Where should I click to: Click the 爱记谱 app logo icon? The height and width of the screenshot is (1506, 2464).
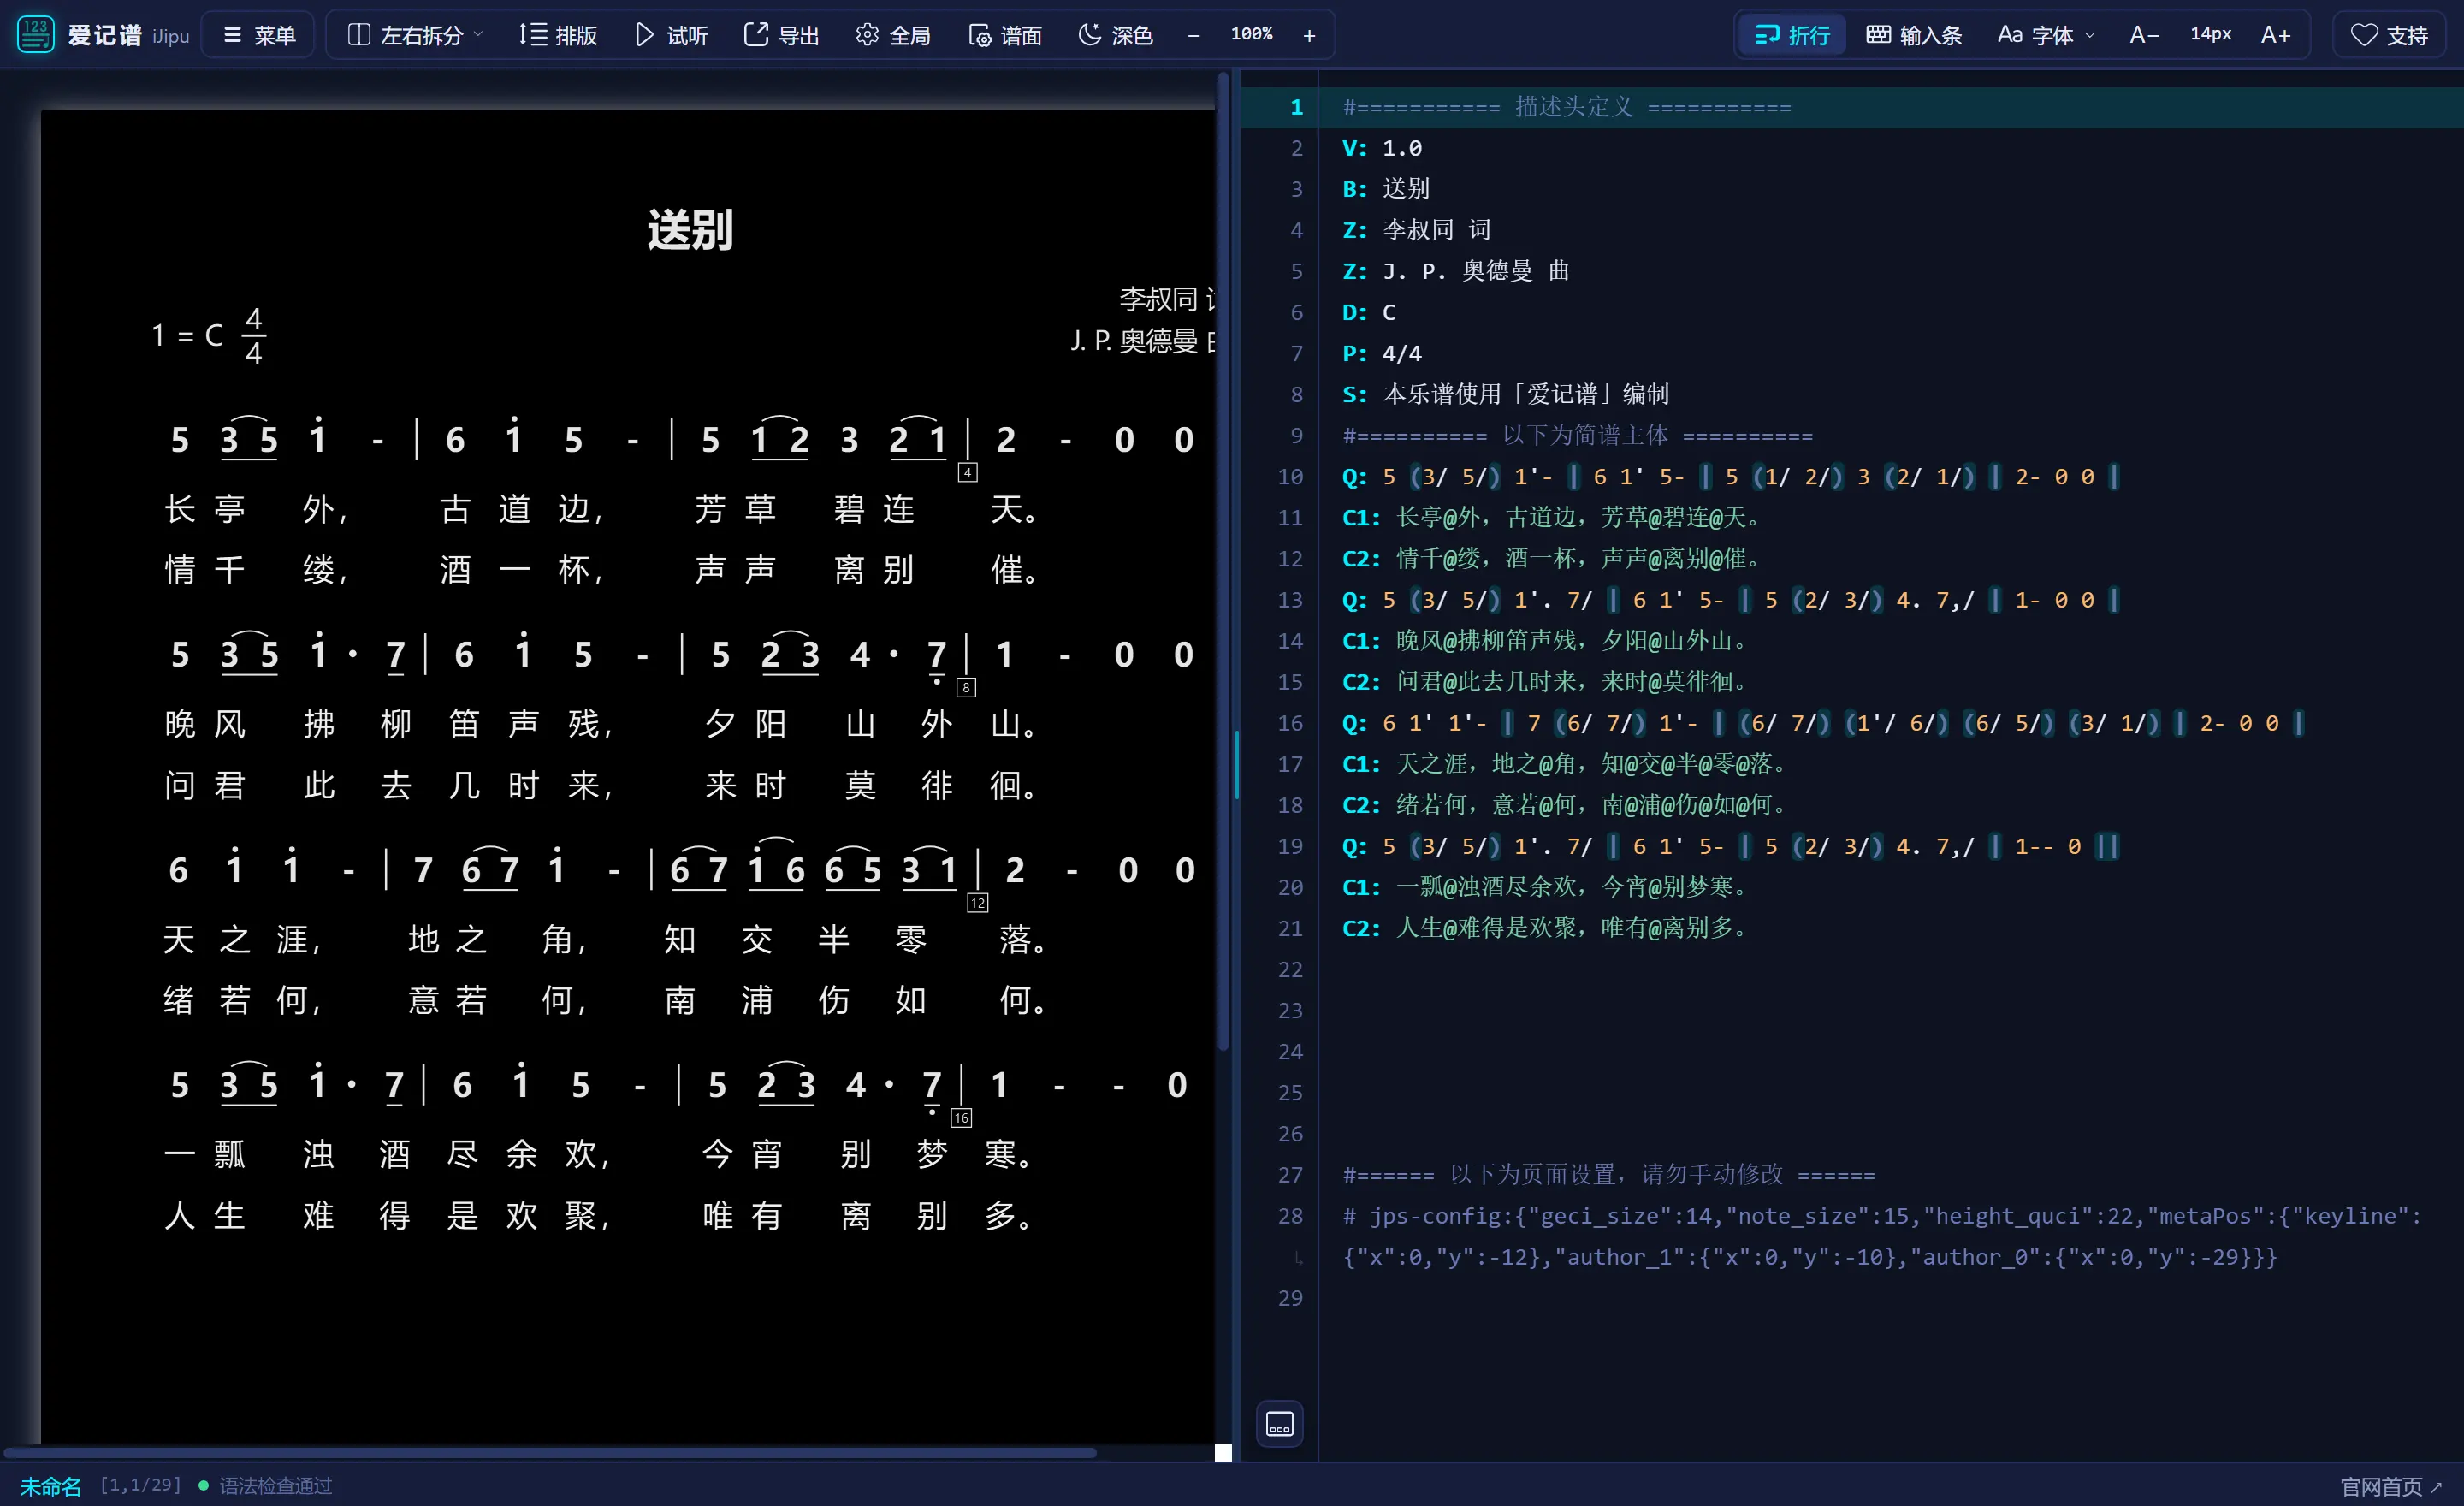[x=35, y=34]
